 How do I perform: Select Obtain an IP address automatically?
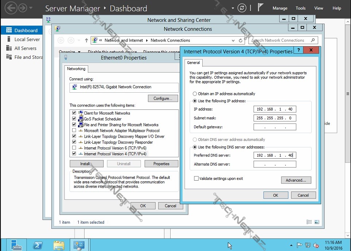coord(195,94)
